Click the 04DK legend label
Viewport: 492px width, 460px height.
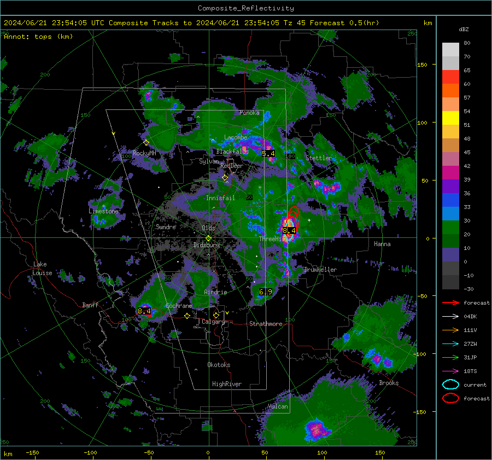pos(470,317)
